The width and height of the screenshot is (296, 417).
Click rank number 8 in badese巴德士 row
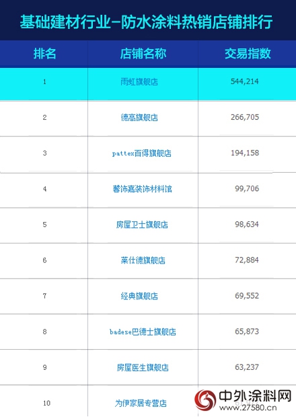[44, 332]
